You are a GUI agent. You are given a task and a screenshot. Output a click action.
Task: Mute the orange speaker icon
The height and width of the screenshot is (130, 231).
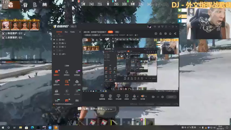(x=142, y=97)
